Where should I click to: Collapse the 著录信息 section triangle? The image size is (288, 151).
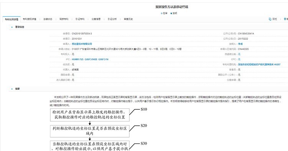tap(12, 27)
